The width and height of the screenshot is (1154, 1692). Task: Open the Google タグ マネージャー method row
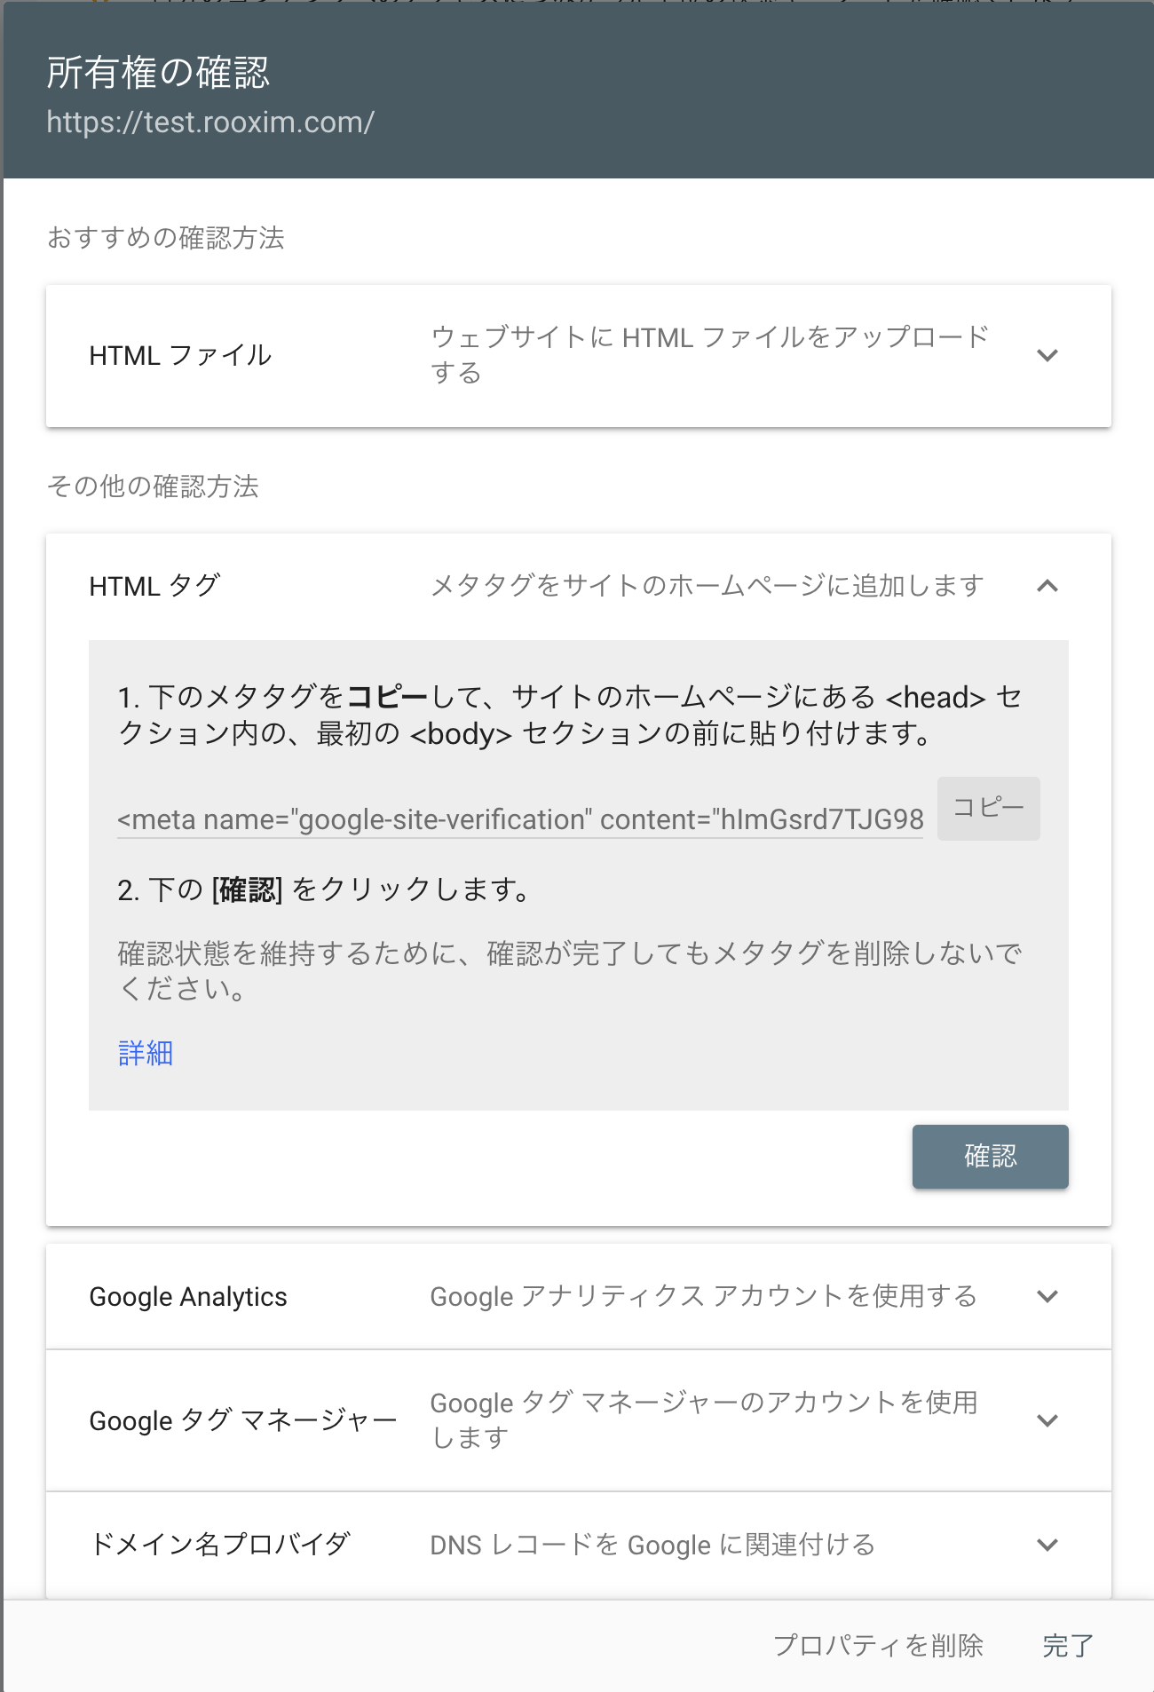tap(243, 1420)
